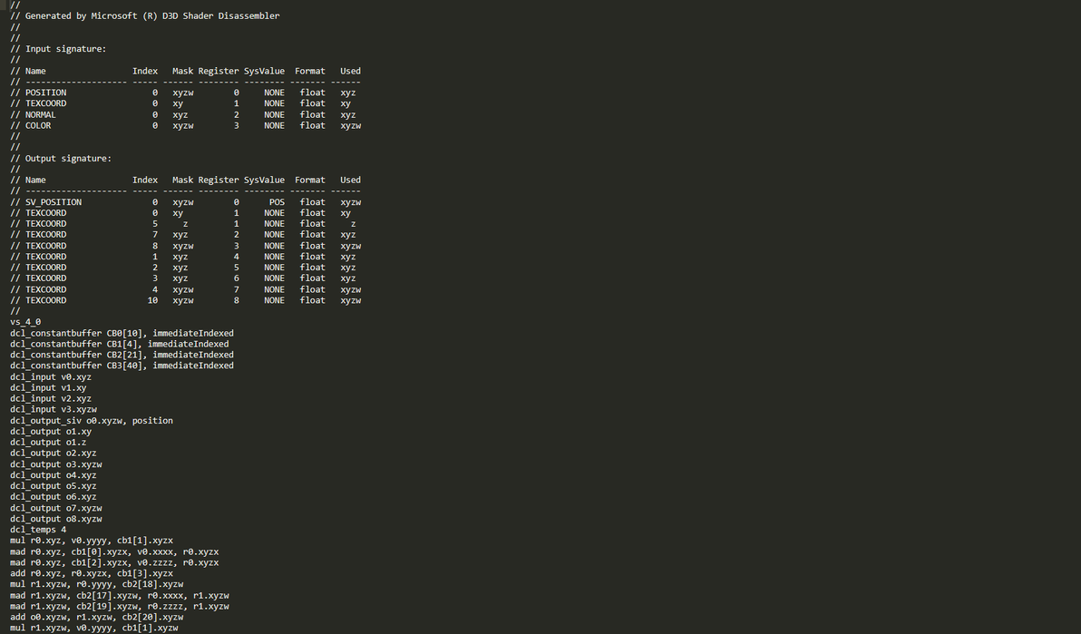Place cursor on dcl_input v3.xyzw line
Image resolution: width=1081 pixels, height=634 pixels.
tap(54, 409)
